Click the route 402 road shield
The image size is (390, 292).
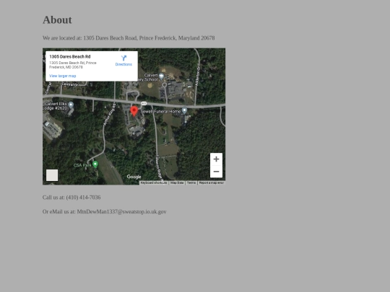pyautogui.click(x=144, y=103)
